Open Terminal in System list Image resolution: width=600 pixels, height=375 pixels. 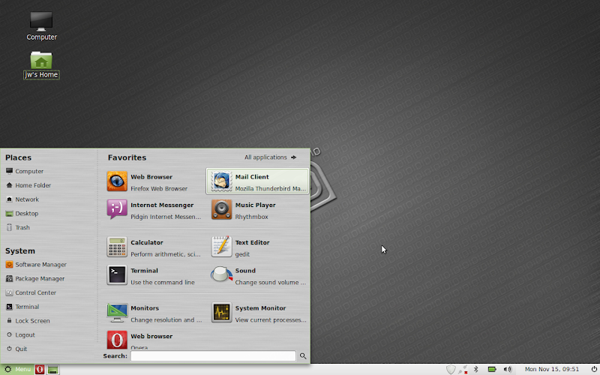pos(22,307)
